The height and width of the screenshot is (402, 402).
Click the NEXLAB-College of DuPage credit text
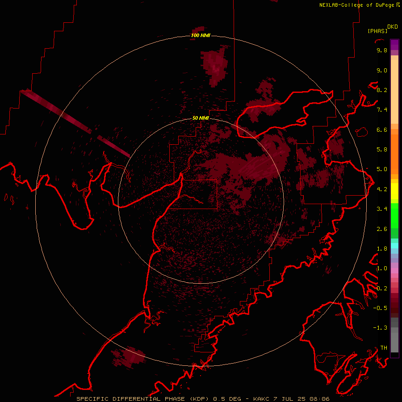pyautogui.click(x=356, y=5)
